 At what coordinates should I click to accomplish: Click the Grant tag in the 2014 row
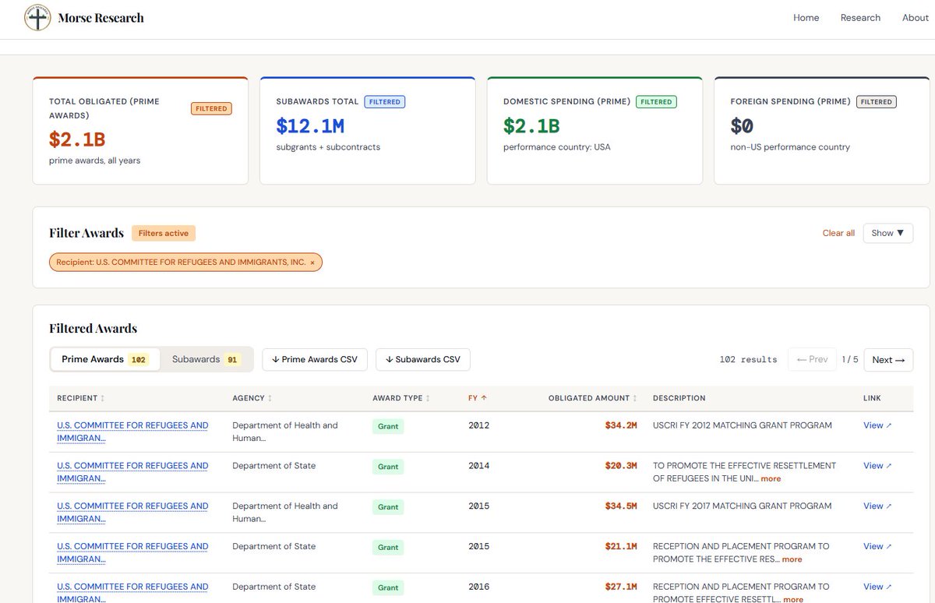(x=388, y=467)
